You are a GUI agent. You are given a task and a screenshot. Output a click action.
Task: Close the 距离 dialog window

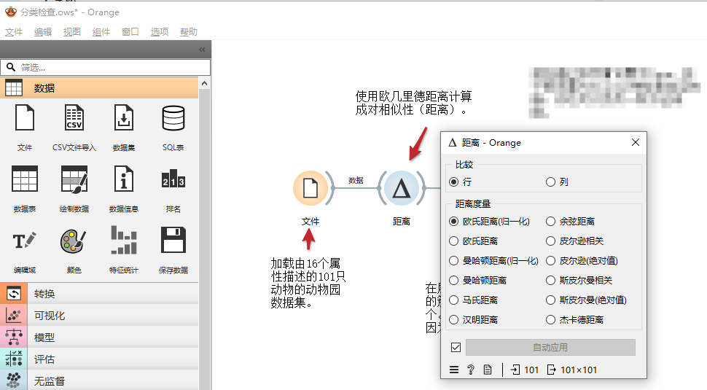(x=636, y=142)
